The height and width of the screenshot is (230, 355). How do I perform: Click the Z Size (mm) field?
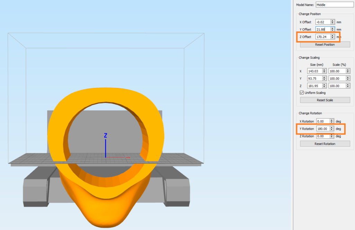coord(315,86)
